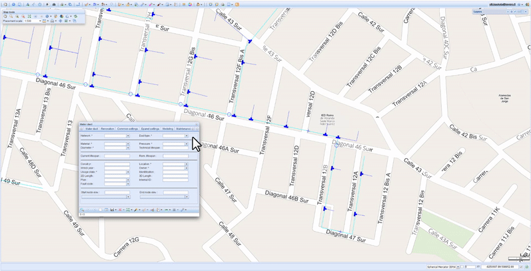Click zoom-in magnifier in Map tools panel
This screenshot has width=531, height=271.
tap(11, 16)
